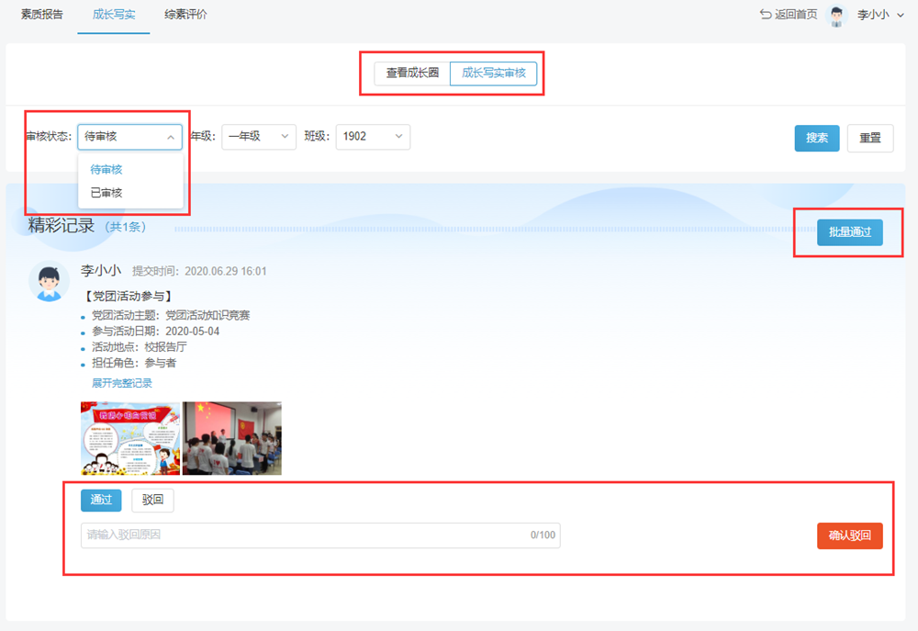Click the 搜索 button

817,139
